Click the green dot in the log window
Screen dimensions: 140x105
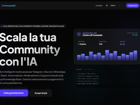click(81, 69)
